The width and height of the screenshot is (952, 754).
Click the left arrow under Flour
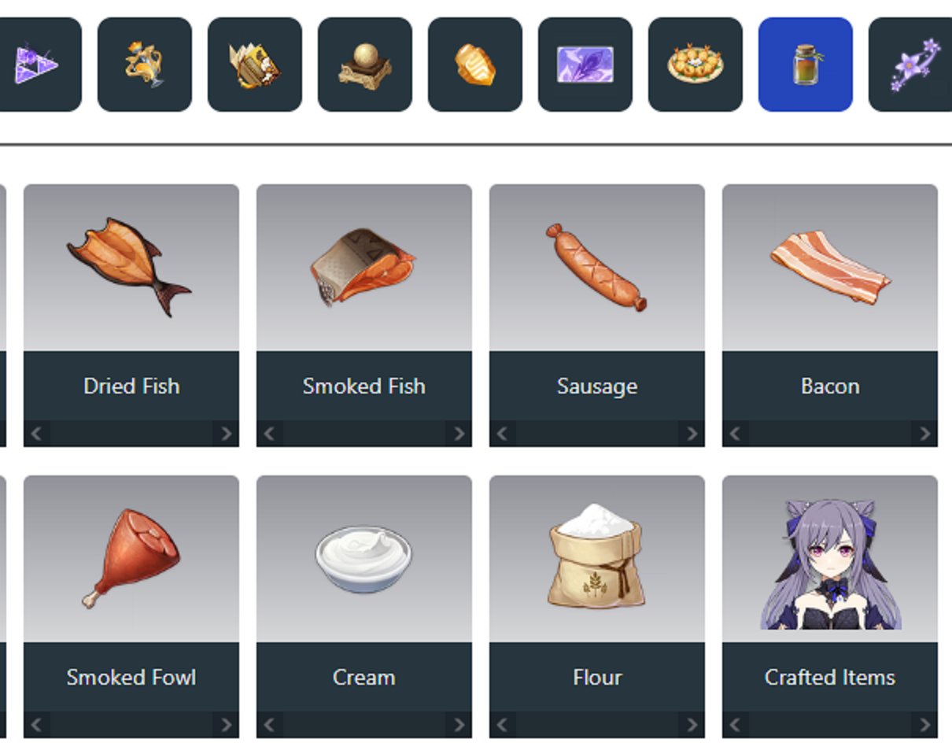click(x=503, y=725)
